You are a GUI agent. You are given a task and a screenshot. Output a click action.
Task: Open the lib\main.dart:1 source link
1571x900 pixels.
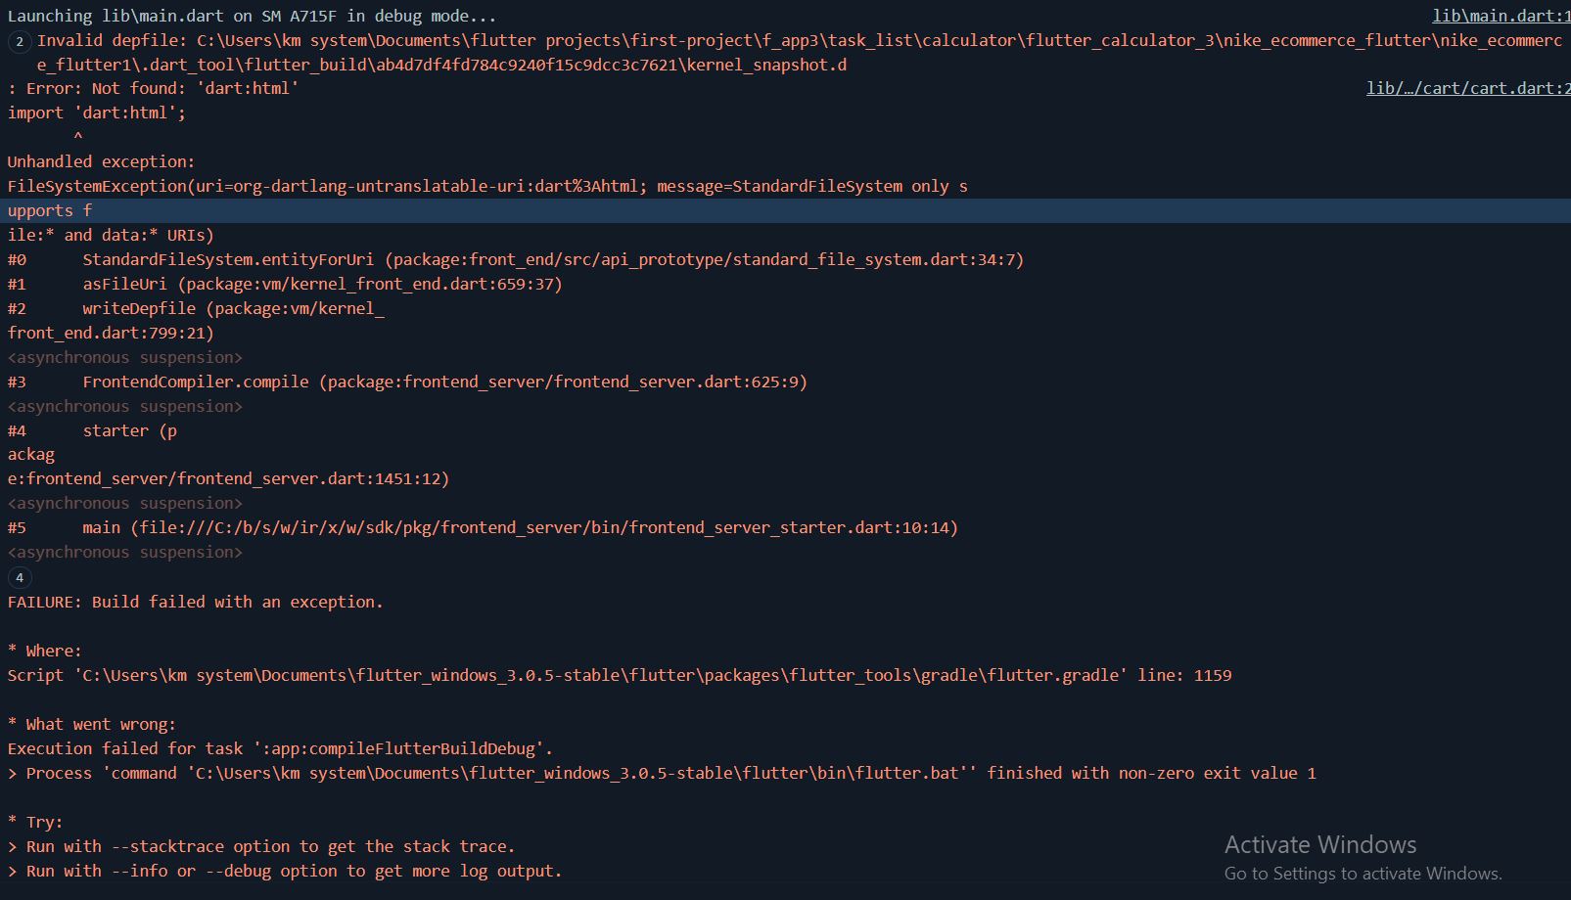click(x=1502, y=16)
